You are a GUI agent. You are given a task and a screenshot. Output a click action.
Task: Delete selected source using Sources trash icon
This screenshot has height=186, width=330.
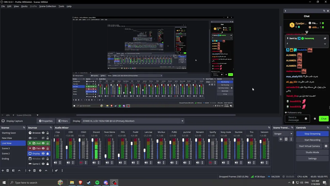pos(34,171)
